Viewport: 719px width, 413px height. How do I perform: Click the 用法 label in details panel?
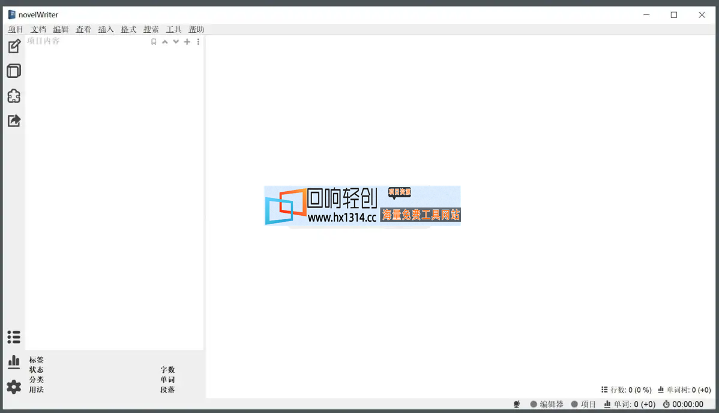tap(37, 390)
